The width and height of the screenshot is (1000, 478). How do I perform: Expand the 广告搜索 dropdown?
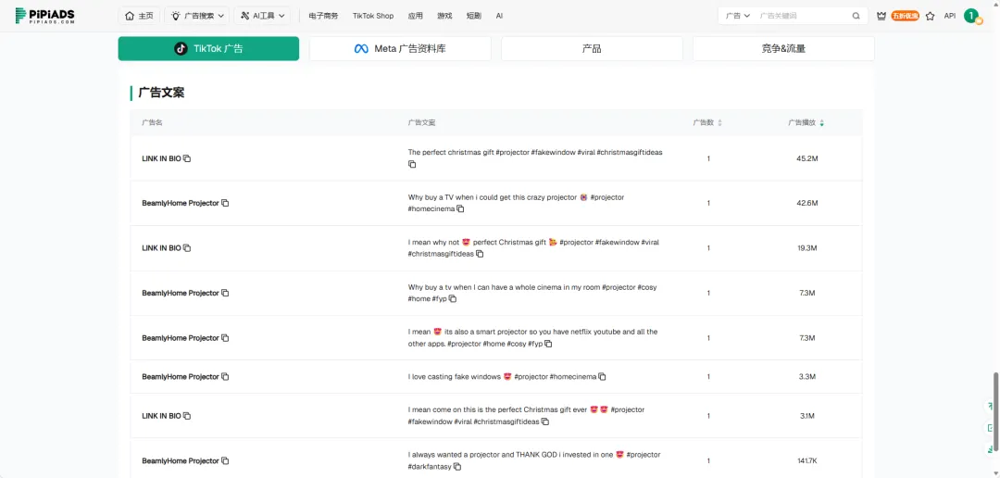[x=198, y=16]
